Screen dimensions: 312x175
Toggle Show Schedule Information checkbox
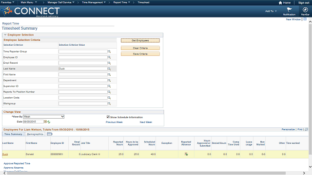[108, 117]
